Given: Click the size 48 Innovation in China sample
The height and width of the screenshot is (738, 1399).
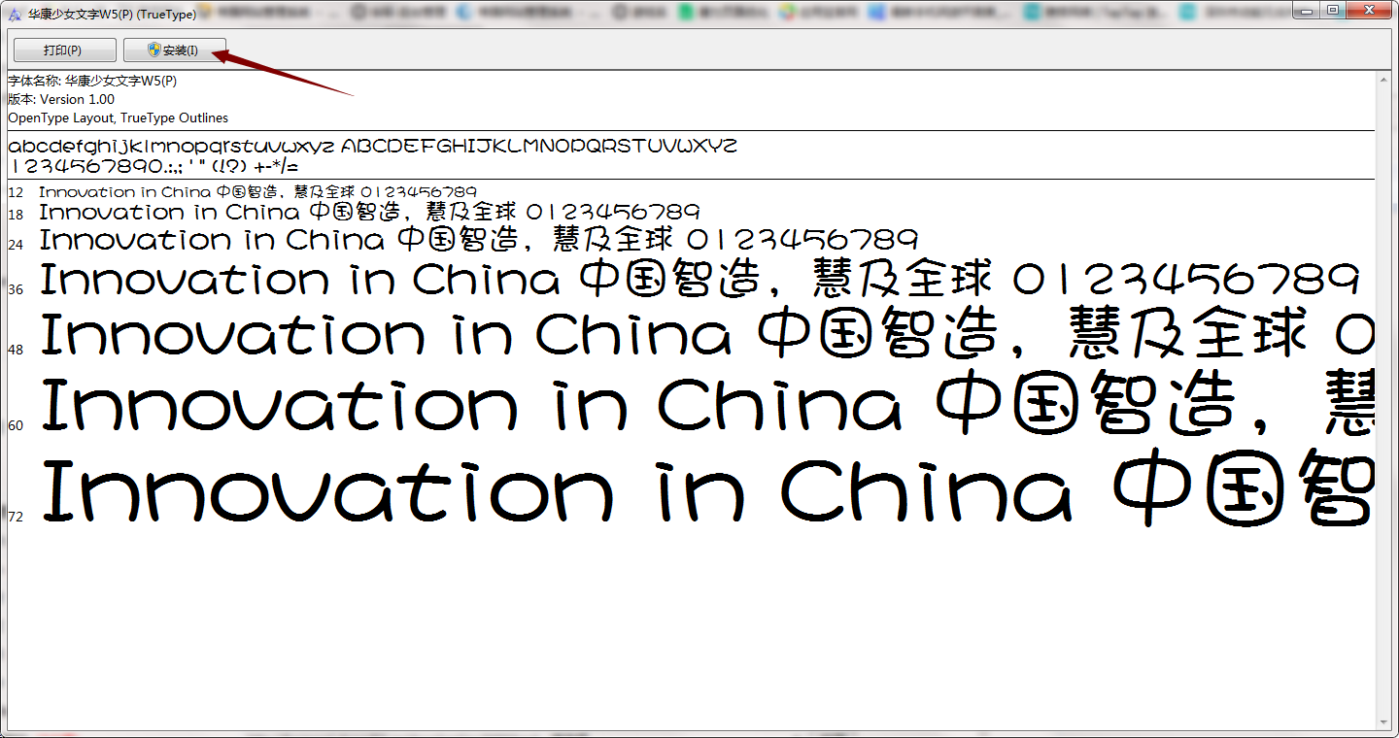Looking at the screenshot, I should (x=706, y=334).
